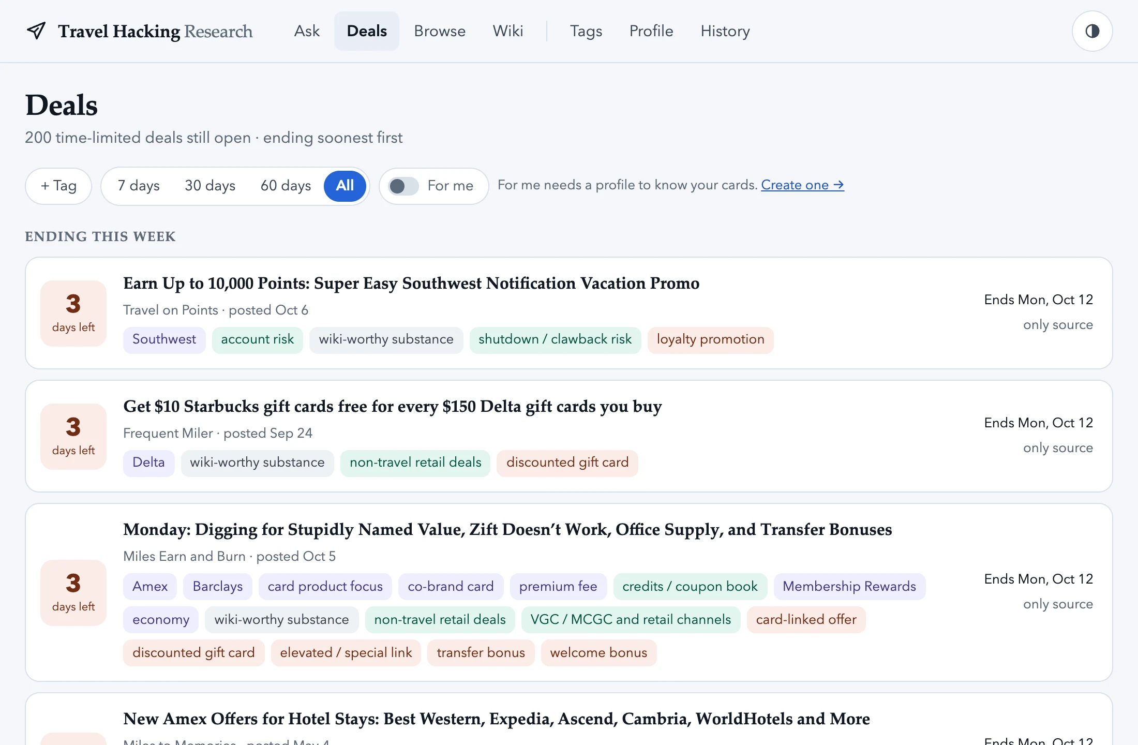Viewport: 1138px width, 745px height.
Task: Filter deals to 60 days
Action: [x=286, y=186]
